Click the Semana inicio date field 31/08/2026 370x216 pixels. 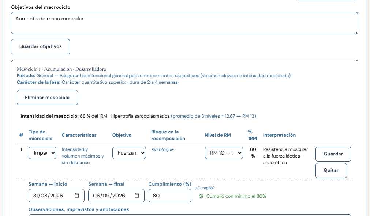(x=56, y=196)
